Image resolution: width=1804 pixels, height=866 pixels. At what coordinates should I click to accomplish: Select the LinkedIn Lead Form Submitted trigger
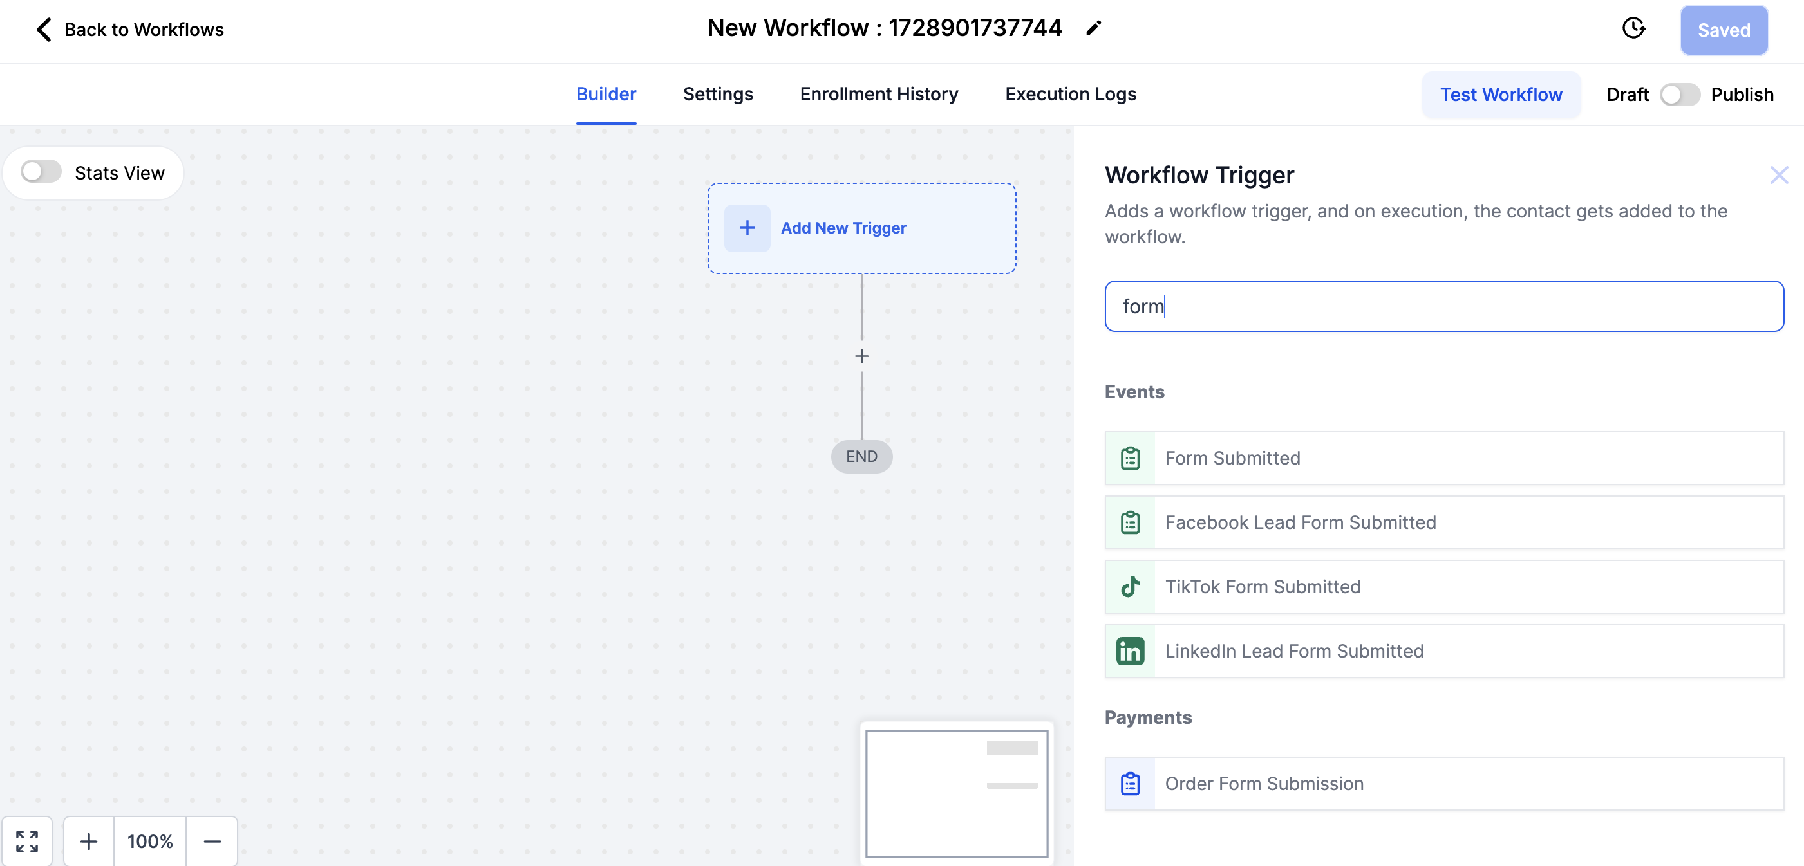tap(1443, 651)
